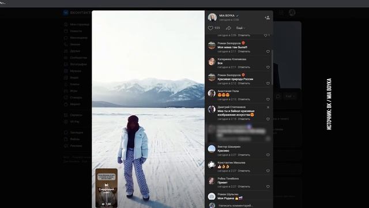Like Виктор Шашерин's 'Красиво' comment
The width and height of the screenshot is (369, 208).
click(x=268, y=155)
